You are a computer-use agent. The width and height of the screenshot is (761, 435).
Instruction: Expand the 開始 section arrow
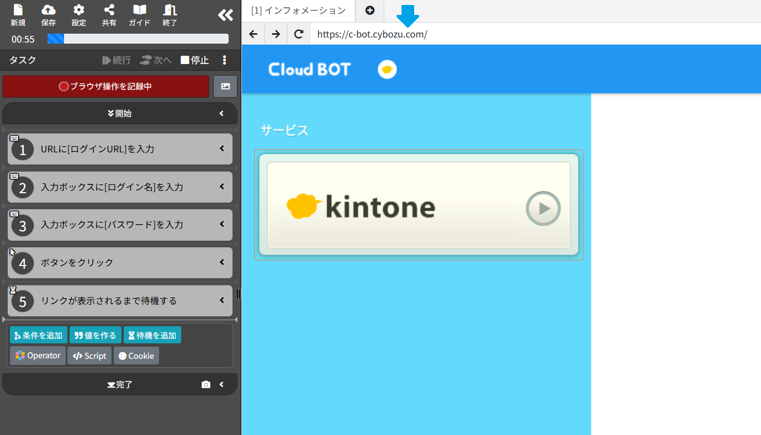[x=221, y=113]
